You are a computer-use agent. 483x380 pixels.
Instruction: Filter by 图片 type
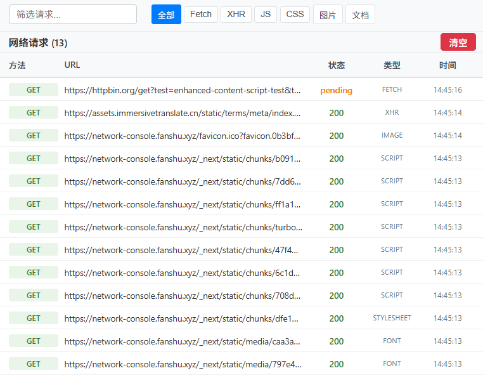tap(328, 15)
